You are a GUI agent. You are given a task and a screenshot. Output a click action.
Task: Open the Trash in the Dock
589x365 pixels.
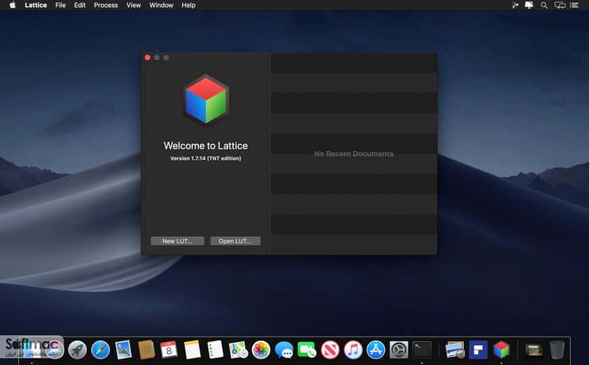557,350
